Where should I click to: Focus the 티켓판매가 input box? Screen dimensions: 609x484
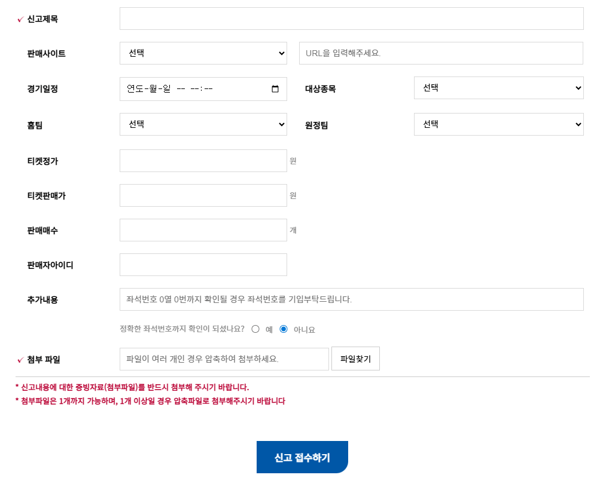(x=203, y=195)
